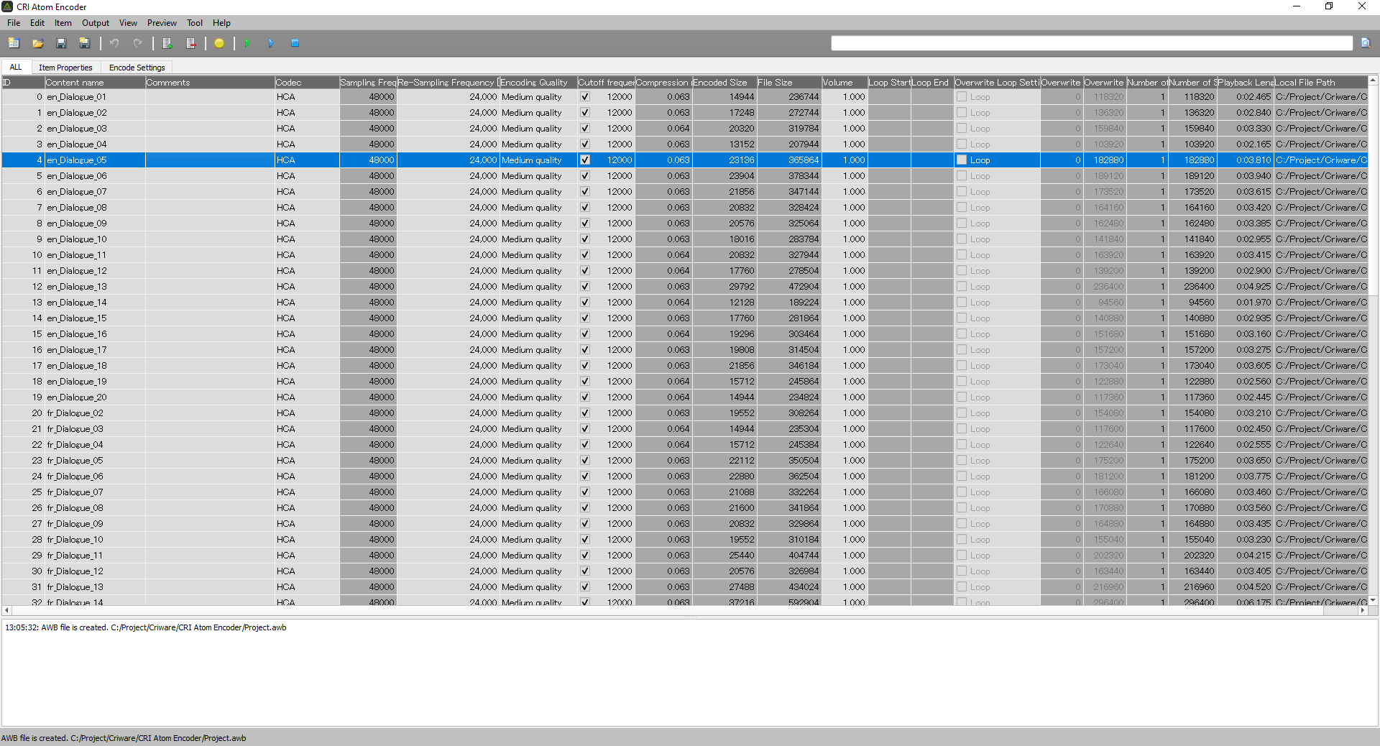This screenshot has width=1380, height=746.
Task: Click the AWB file created log message
Action: coord(146,627)
